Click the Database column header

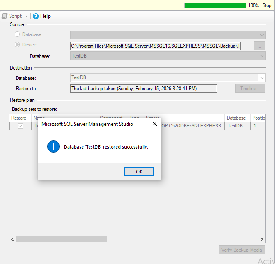click(237, 118)
